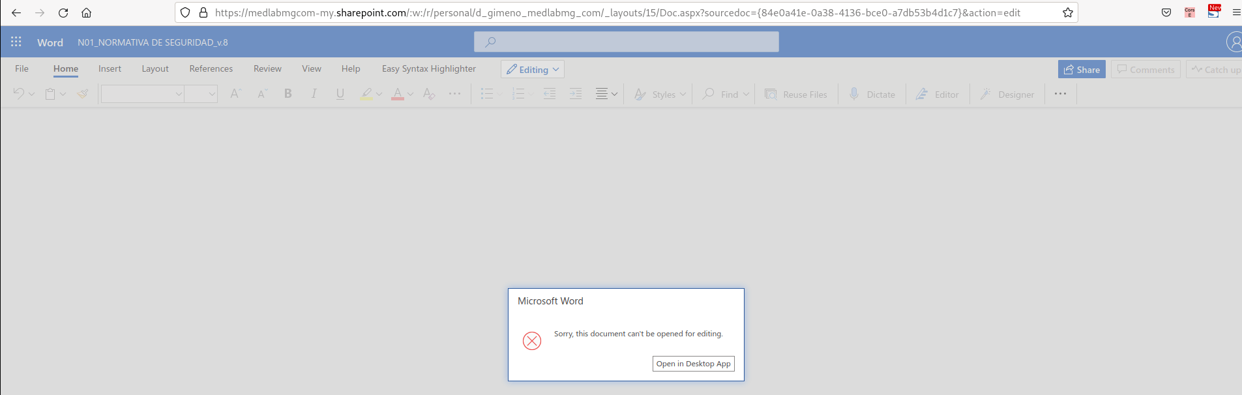The height and width of the screenshot is (395, 1242).
Task: Click the bullet list icon
Action: point(486,94)
